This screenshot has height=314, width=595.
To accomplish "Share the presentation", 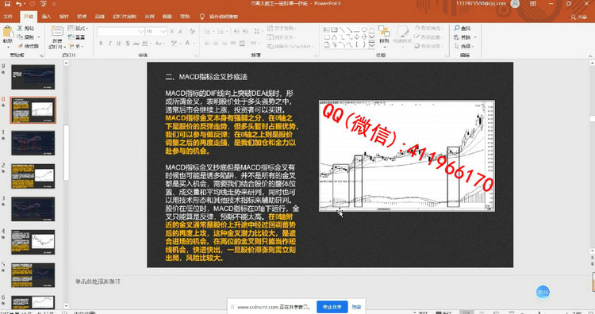I will click(x=578, y=17).
